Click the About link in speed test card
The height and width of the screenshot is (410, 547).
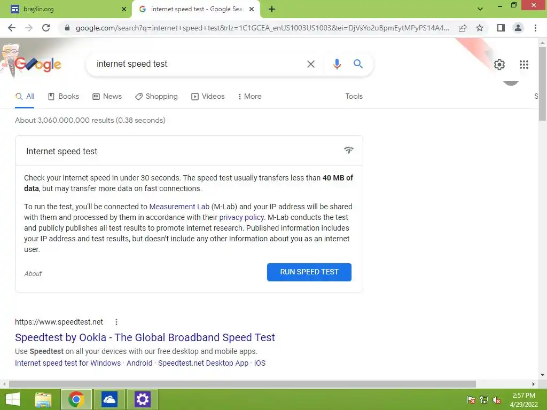[x=33, y=274]
